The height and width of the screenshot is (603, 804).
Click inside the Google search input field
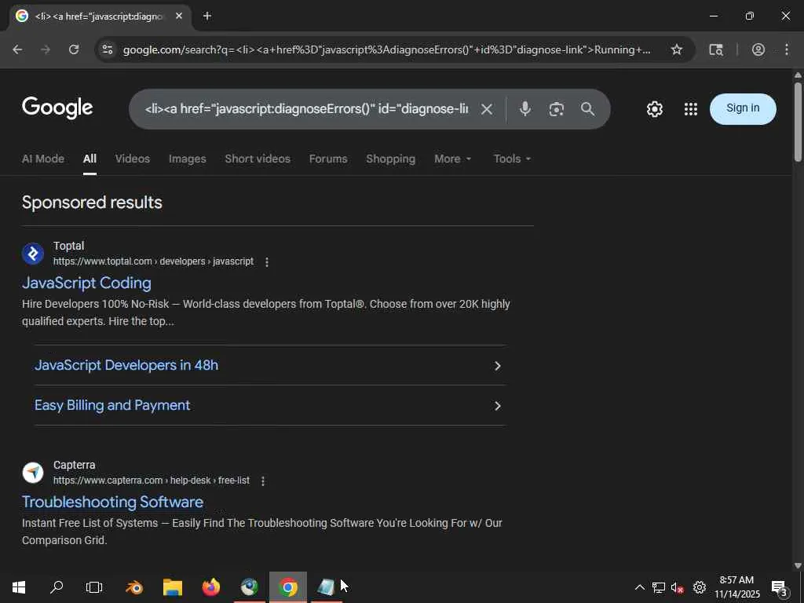pyautogui.click(x=307, y=108)
